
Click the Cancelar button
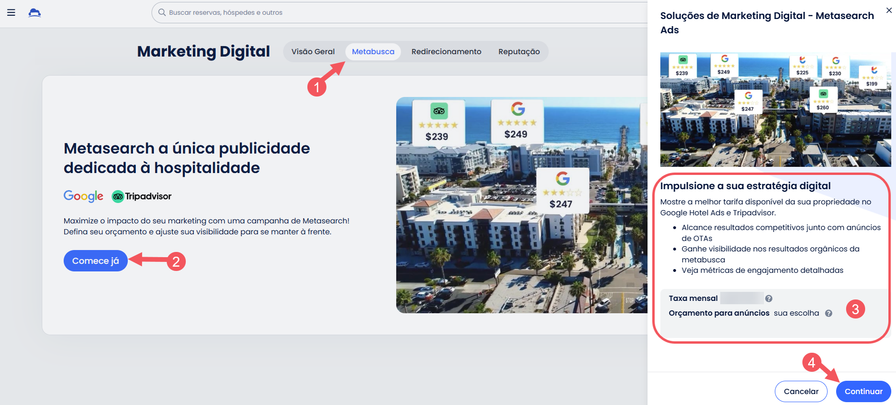pos(800,391)
